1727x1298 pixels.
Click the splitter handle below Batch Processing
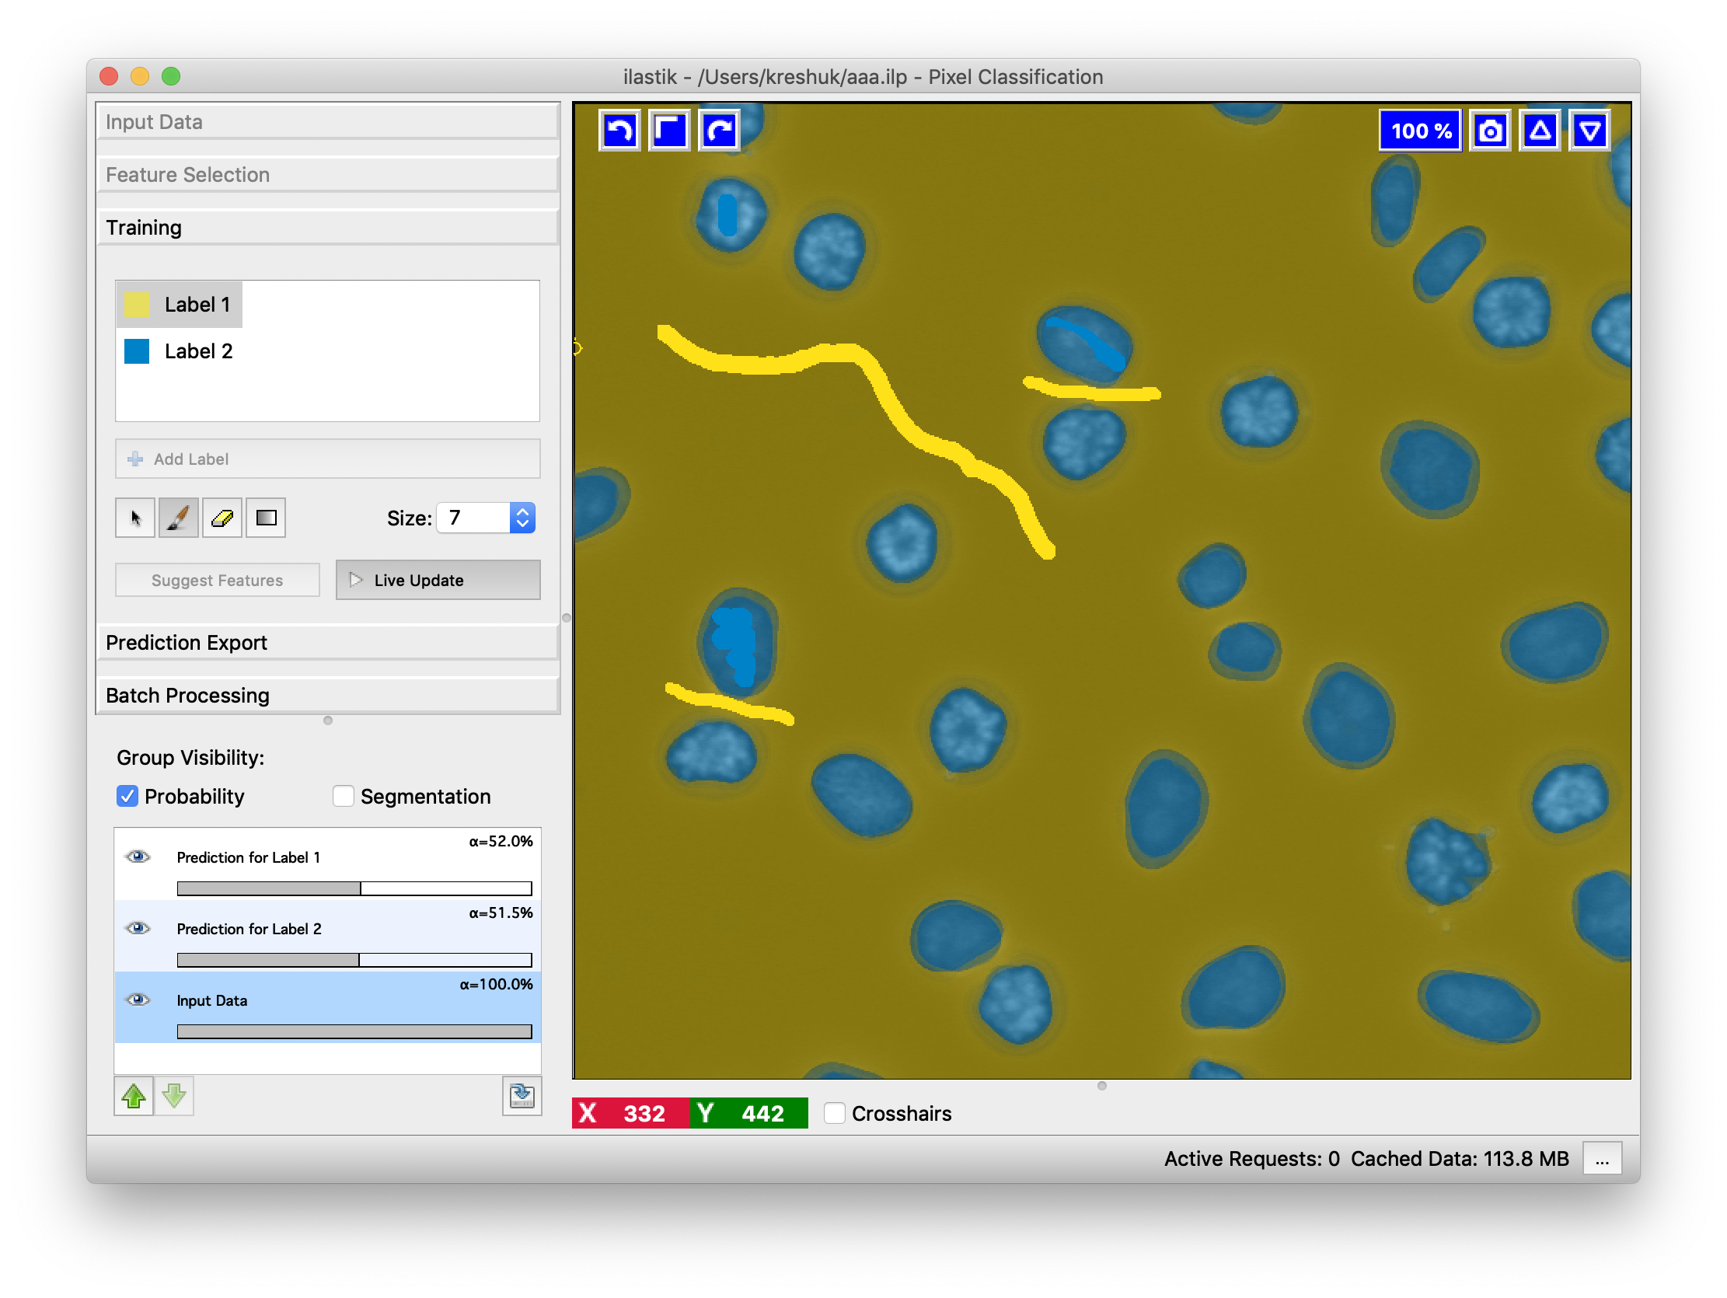coord(328,721)
